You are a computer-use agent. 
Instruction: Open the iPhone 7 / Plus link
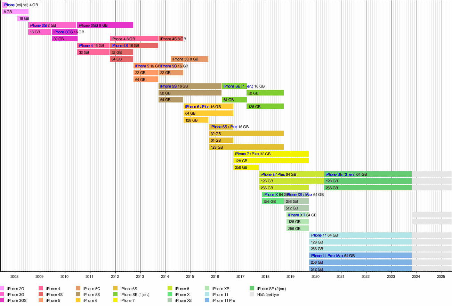[247, 154]
